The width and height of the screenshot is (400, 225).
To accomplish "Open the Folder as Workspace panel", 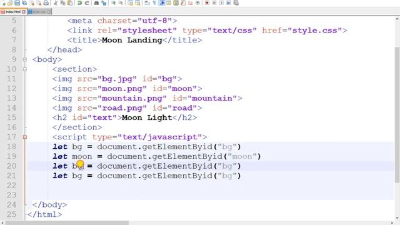I will point(191,3).
